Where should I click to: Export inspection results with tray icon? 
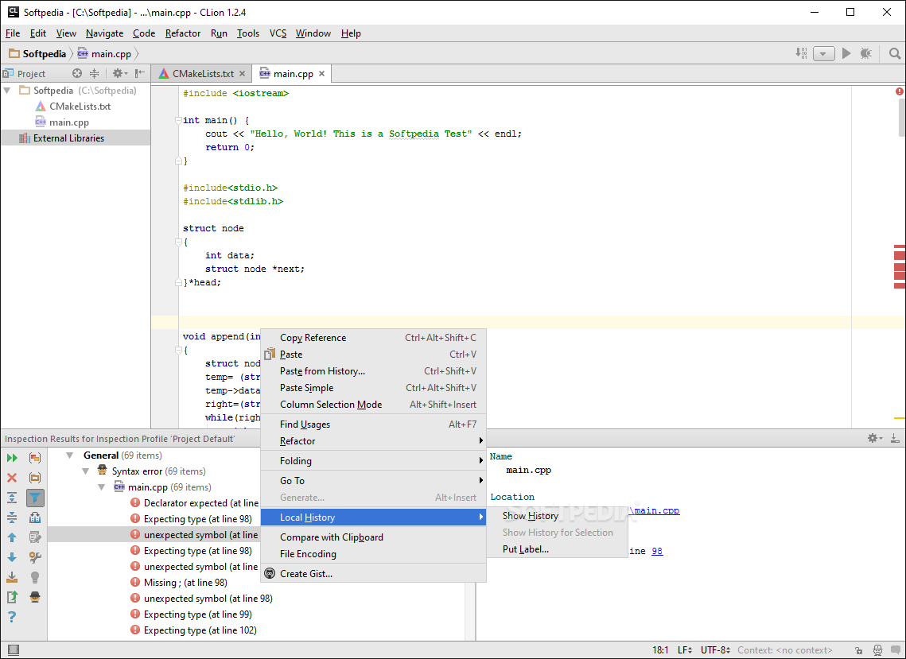pyautogui.click(x=12, y=577)
